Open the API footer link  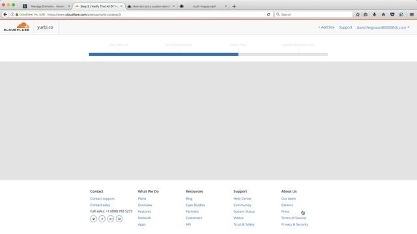point(188,224)
